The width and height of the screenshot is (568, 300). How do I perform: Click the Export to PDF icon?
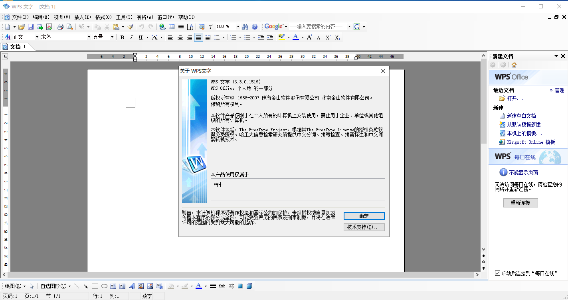point(49,27)
